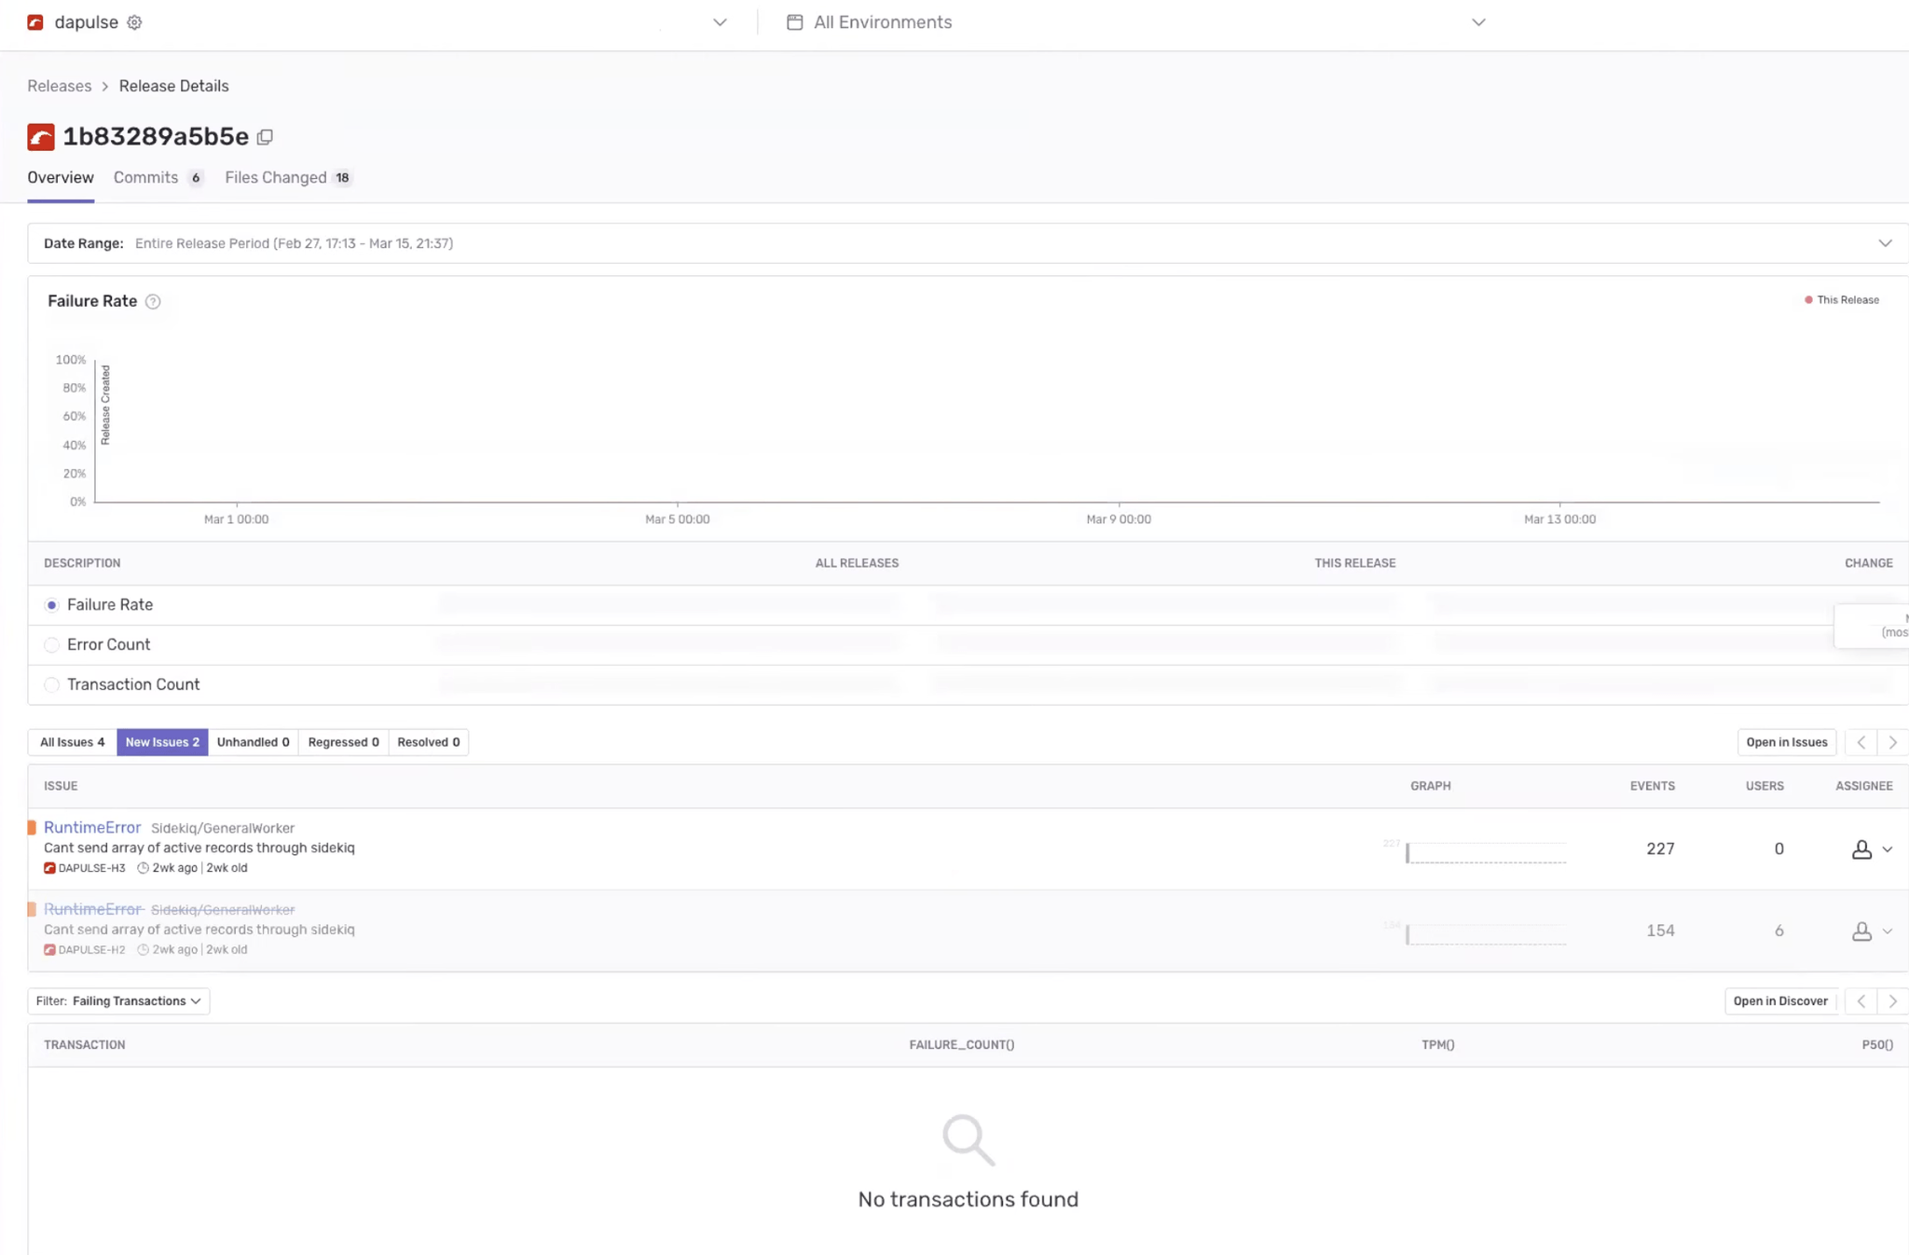Select the Failure Rate radio button
1909x1255 pixels.
52,605
